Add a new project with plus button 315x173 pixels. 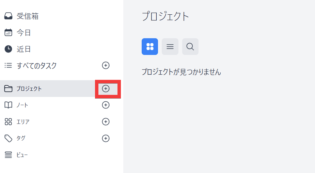tap(106, 89)
